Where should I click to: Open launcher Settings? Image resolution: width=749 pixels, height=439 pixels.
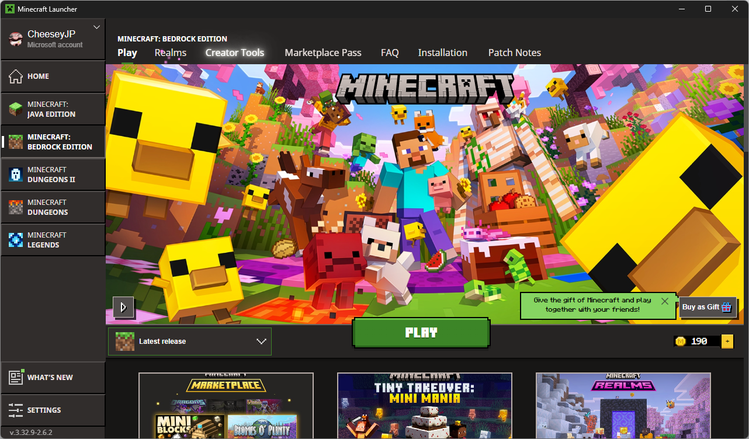(53, 410)
